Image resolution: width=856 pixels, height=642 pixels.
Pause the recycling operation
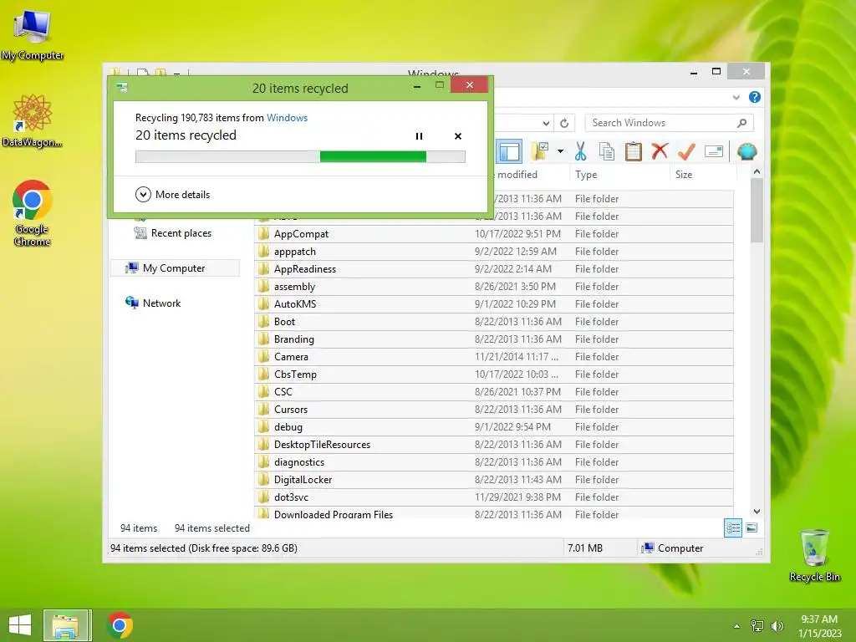click(x=419, y=136)
